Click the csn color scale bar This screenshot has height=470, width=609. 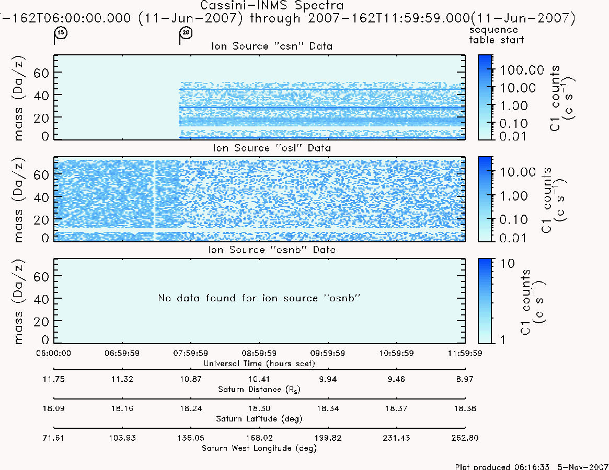[485, 97]
